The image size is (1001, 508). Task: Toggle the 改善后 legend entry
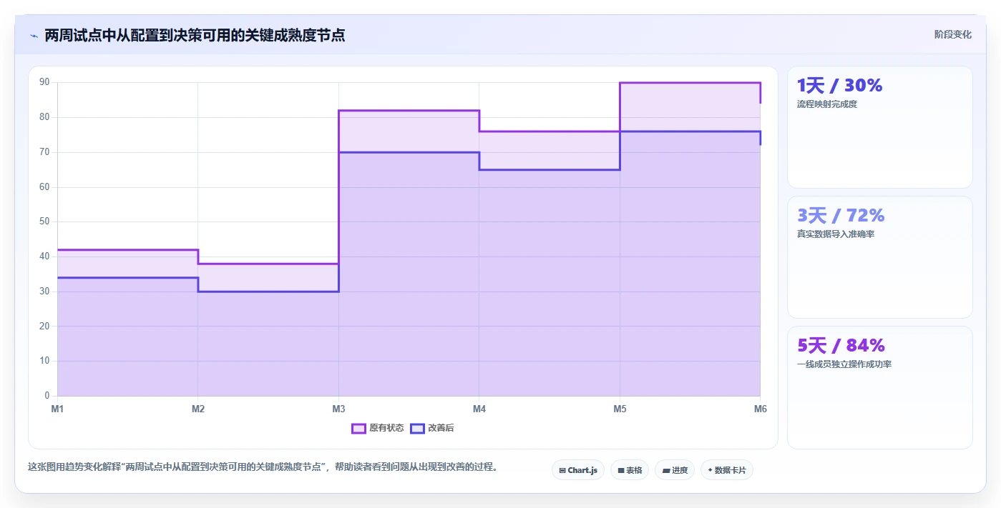point(432,428)
